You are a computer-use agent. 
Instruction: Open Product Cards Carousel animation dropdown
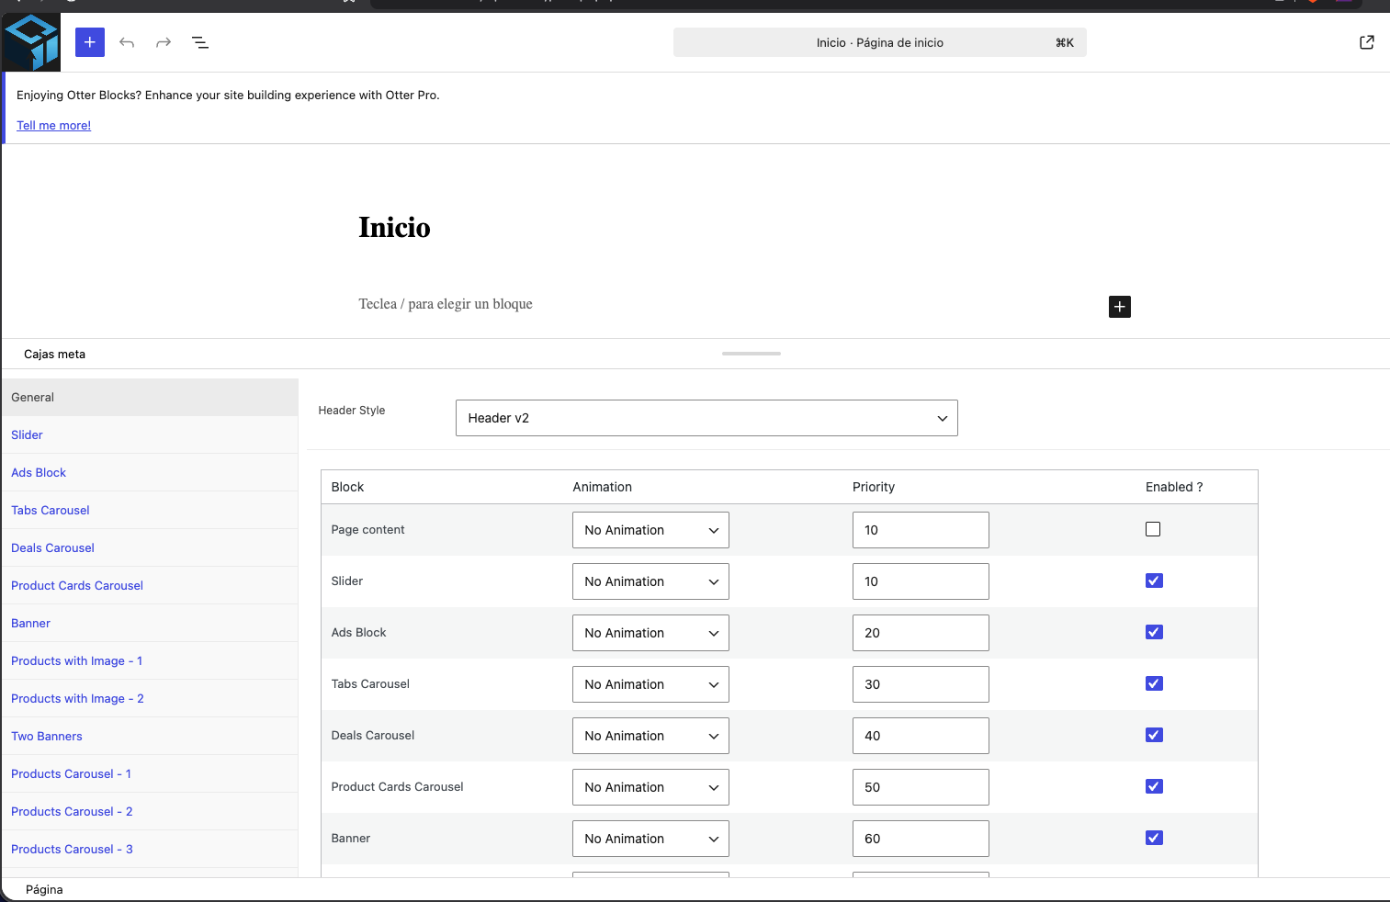tap(650, 787)
